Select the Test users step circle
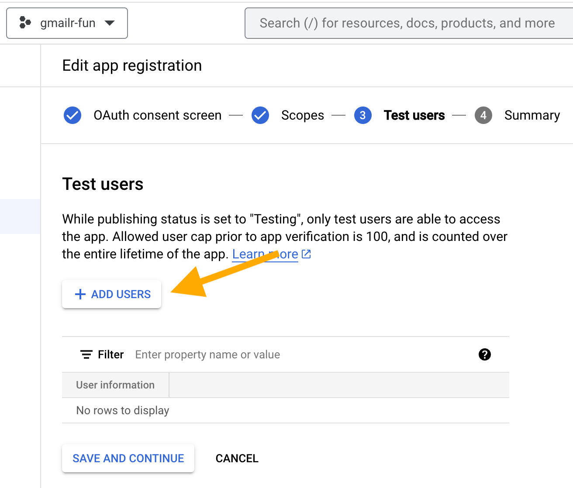The width and height of the screenshot is (573, 488). [362, 115]
